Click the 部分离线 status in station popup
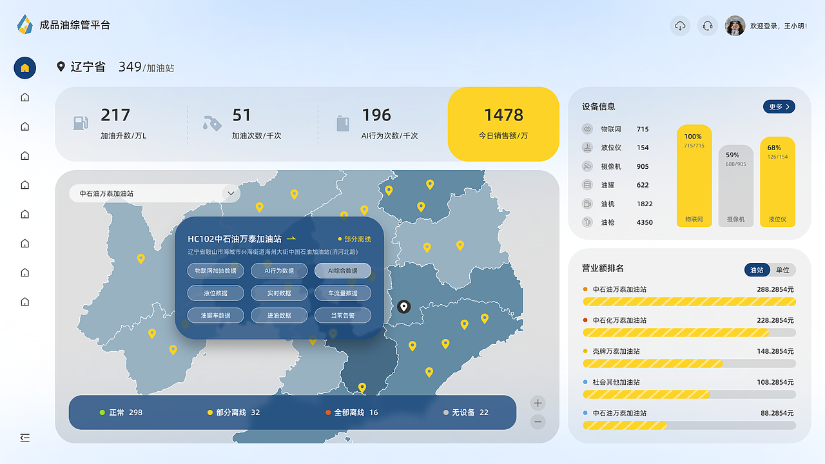This screenshot has height=464, width=825. click(x=354, y=239)
